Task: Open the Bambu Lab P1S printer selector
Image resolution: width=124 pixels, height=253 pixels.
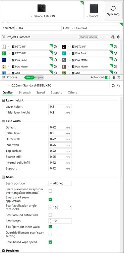Action: click(42, 11)
